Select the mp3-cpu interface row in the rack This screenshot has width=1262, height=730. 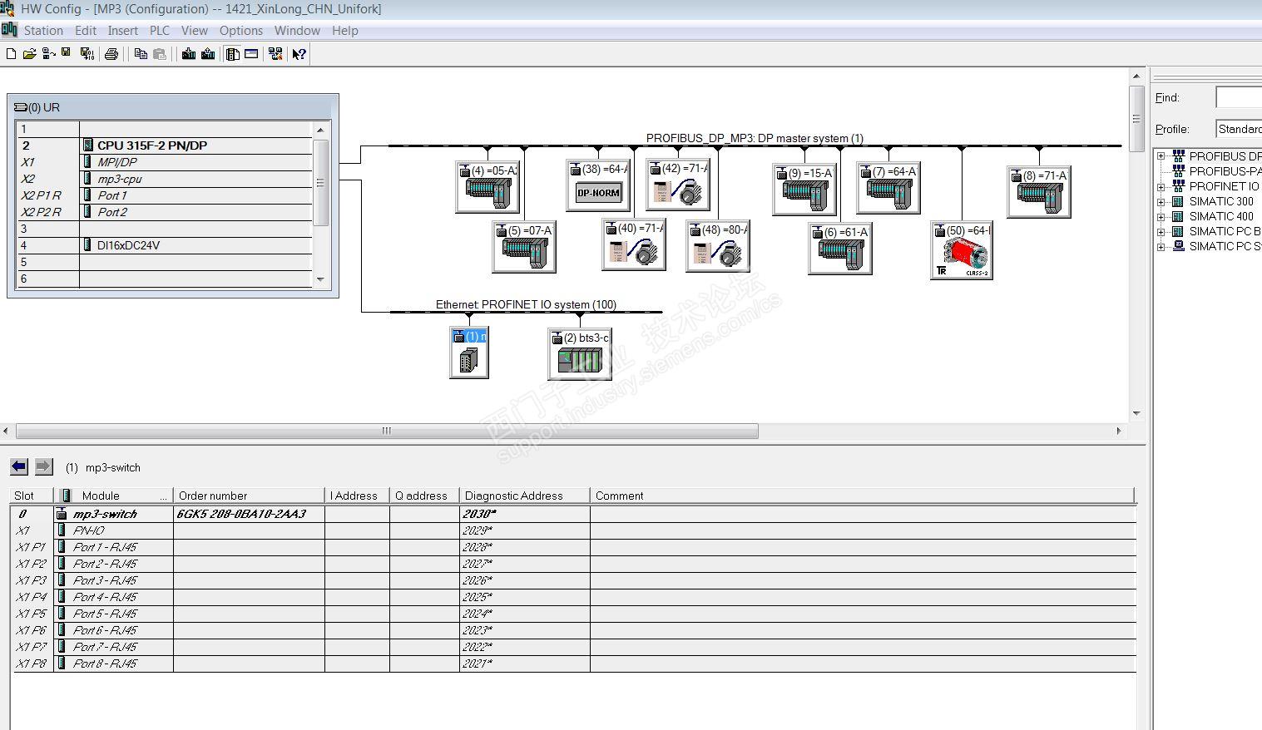click(164, 179)
